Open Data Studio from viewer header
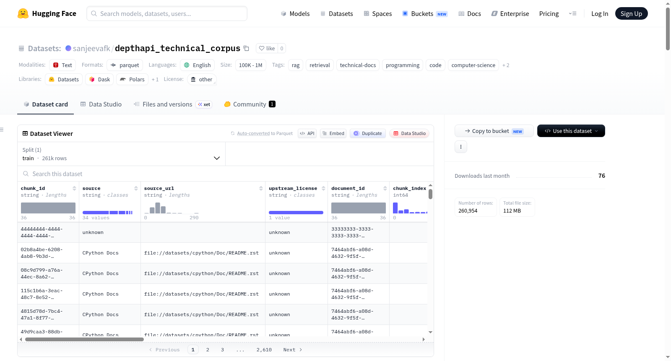 (409, 133)
